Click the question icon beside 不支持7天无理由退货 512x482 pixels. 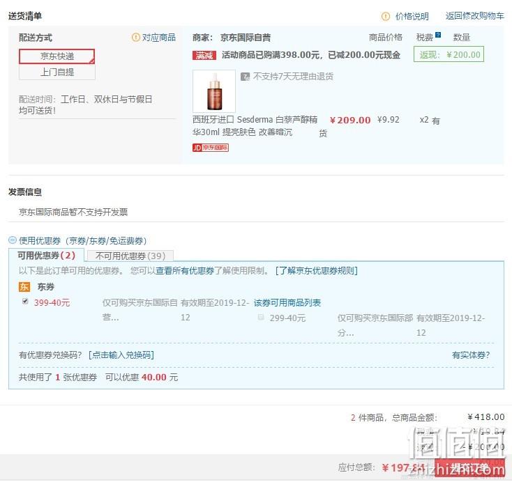(x=245, y=77)
